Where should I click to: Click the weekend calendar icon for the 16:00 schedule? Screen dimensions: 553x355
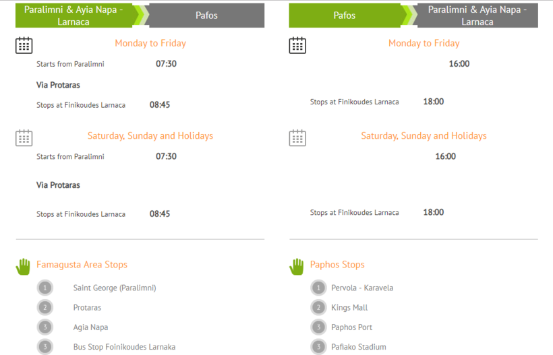297,137
